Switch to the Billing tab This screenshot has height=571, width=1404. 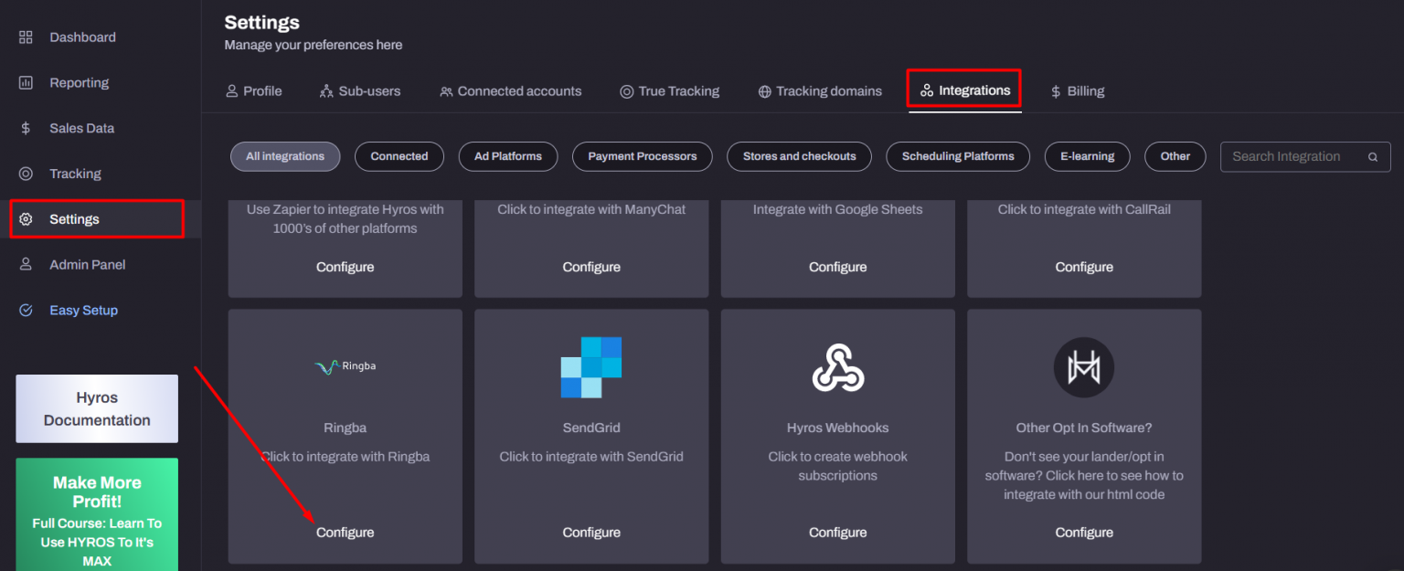(1077, 90)
